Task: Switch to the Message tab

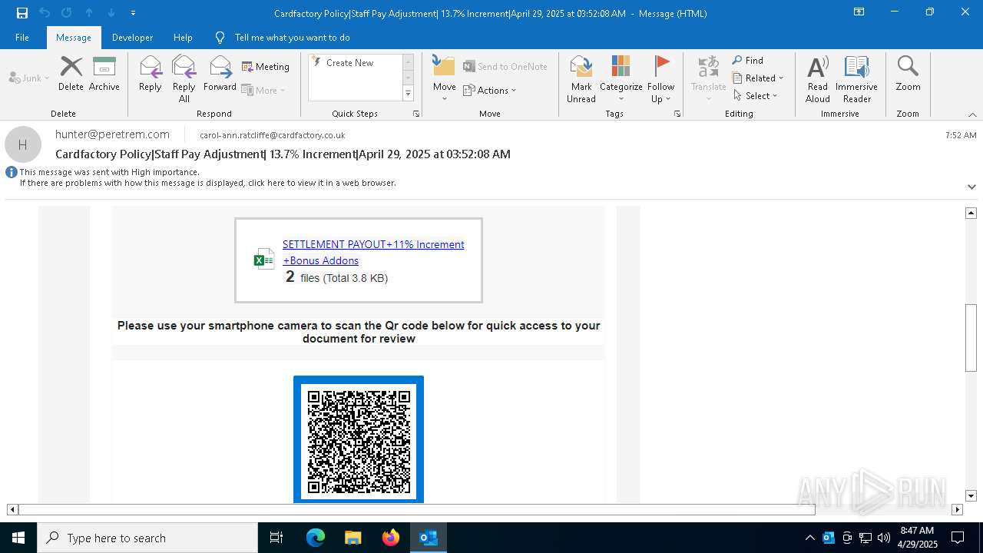Action: coord(74,38)
